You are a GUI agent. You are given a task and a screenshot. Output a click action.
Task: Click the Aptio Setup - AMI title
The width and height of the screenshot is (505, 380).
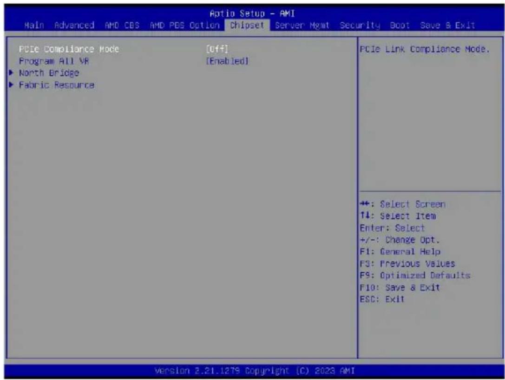coord(252,13)
